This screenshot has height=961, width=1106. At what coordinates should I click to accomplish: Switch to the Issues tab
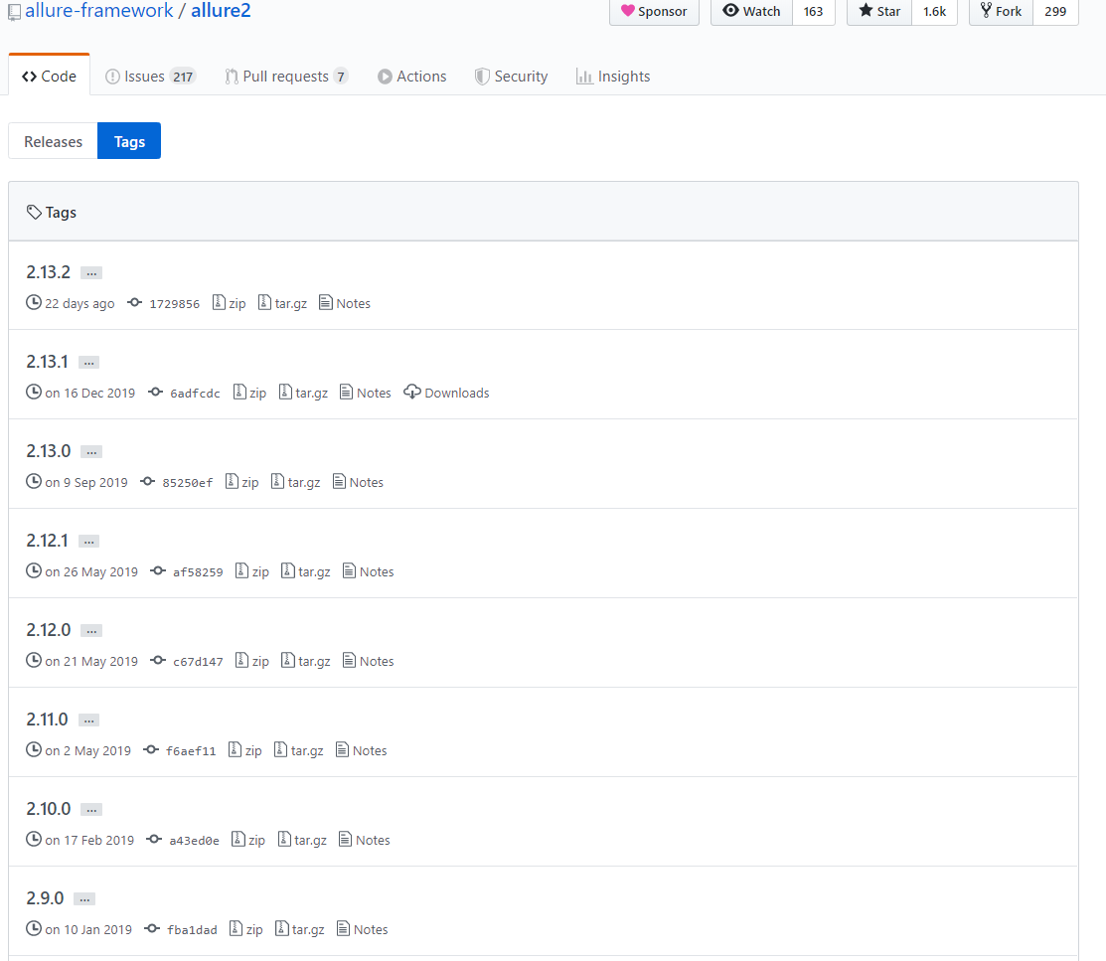pyautogui.click(x=150, y=77)
